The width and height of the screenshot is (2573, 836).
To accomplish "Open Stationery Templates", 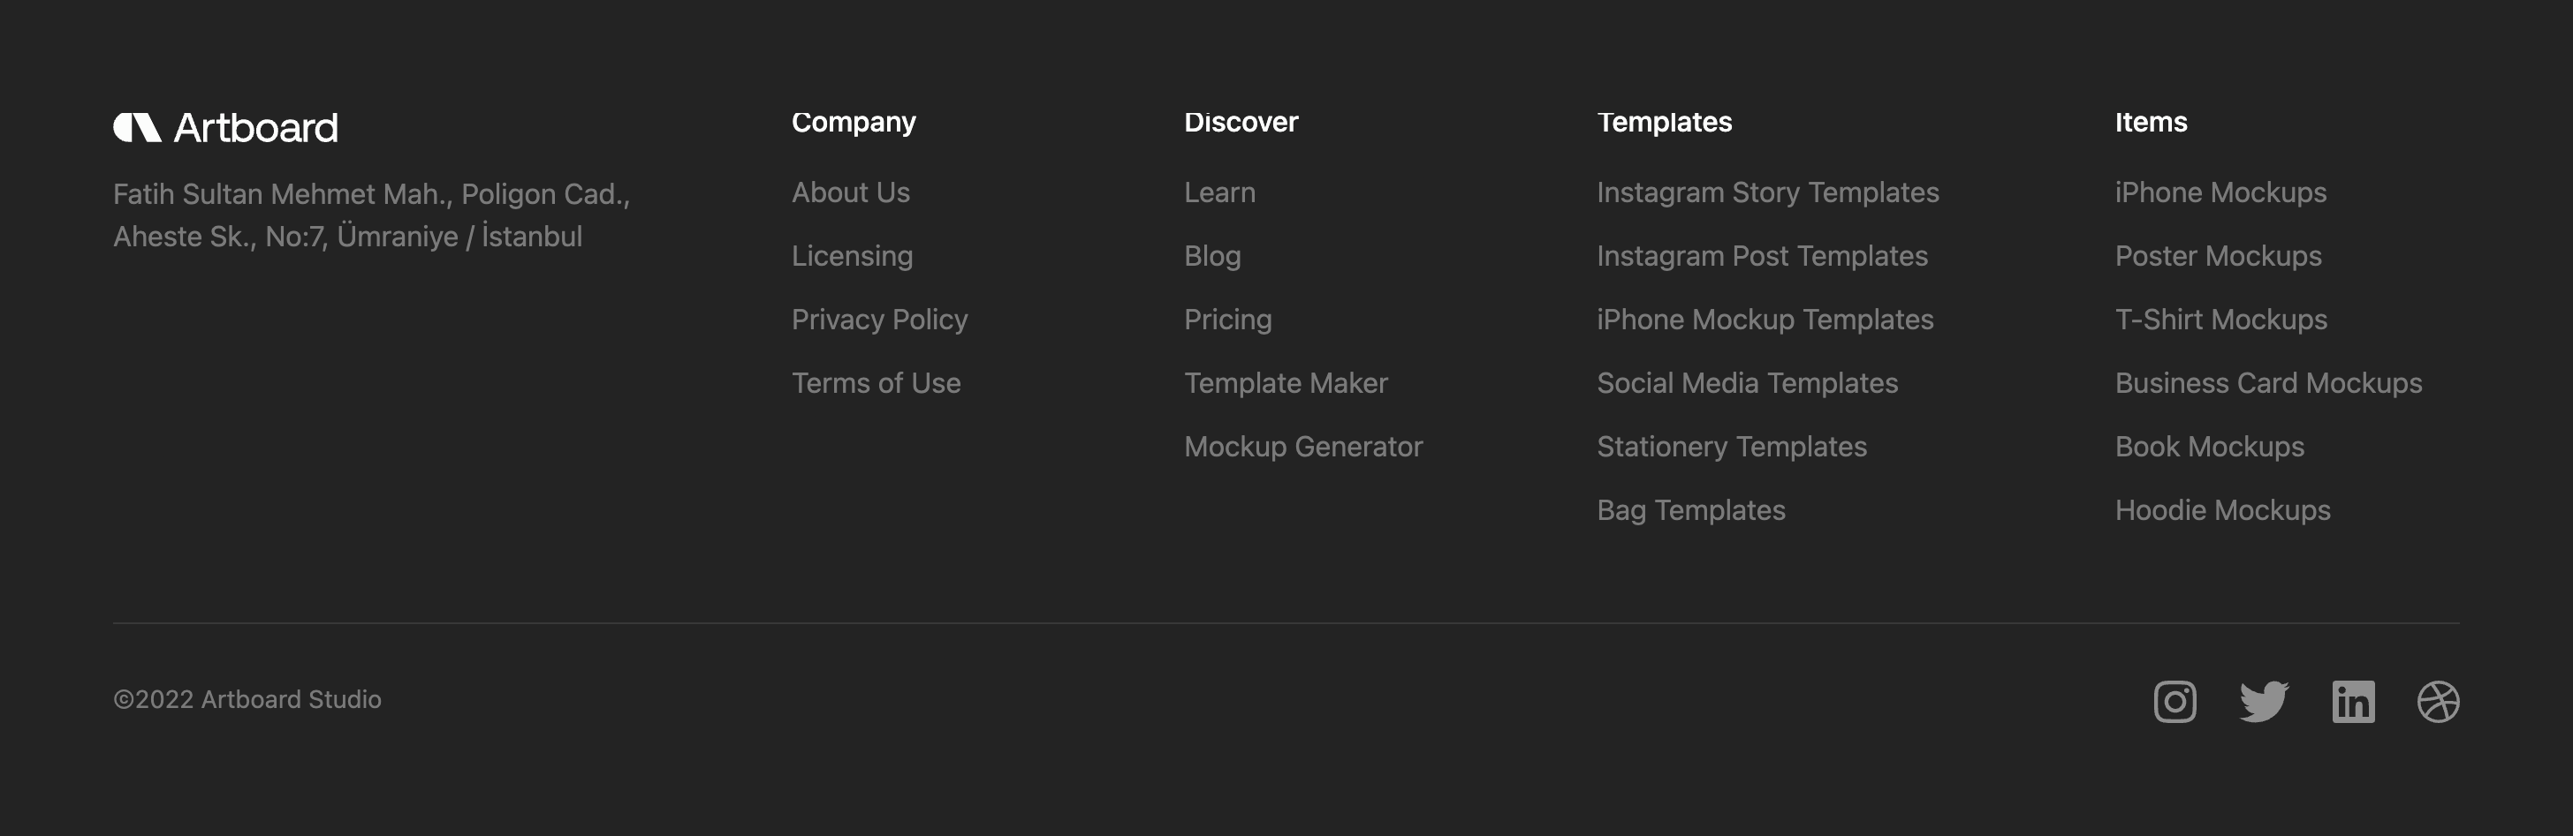I will [x=1732, y=446].
